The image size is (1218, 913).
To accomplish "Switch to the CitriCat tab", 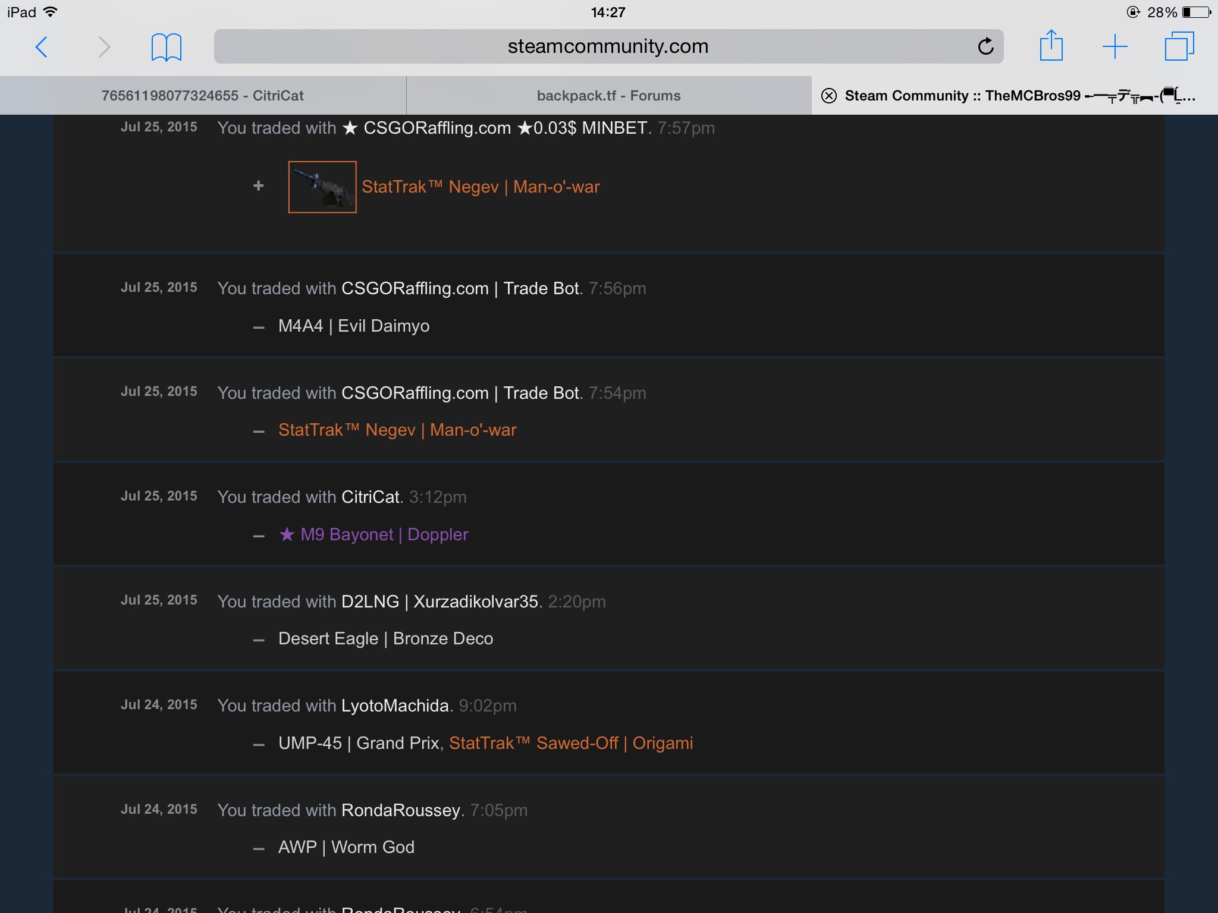I will point(203,96).
